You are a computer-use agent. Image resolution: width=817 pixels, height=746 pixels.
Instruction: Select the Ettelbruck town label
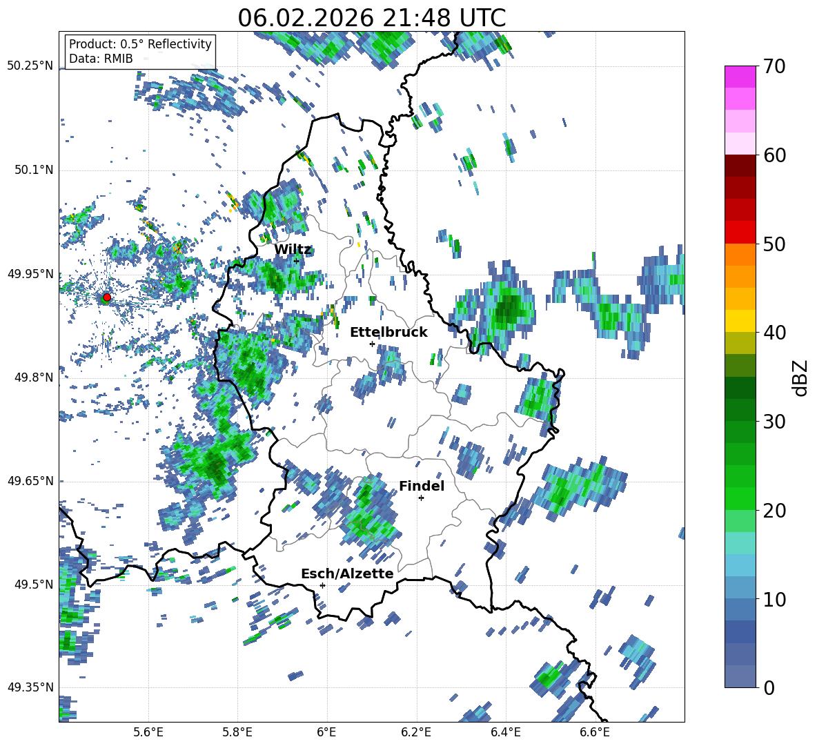click(388, 332)
